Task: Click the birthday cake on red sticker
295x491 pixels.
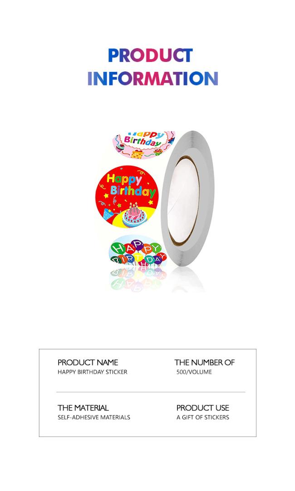Action: tap(134, 215)
